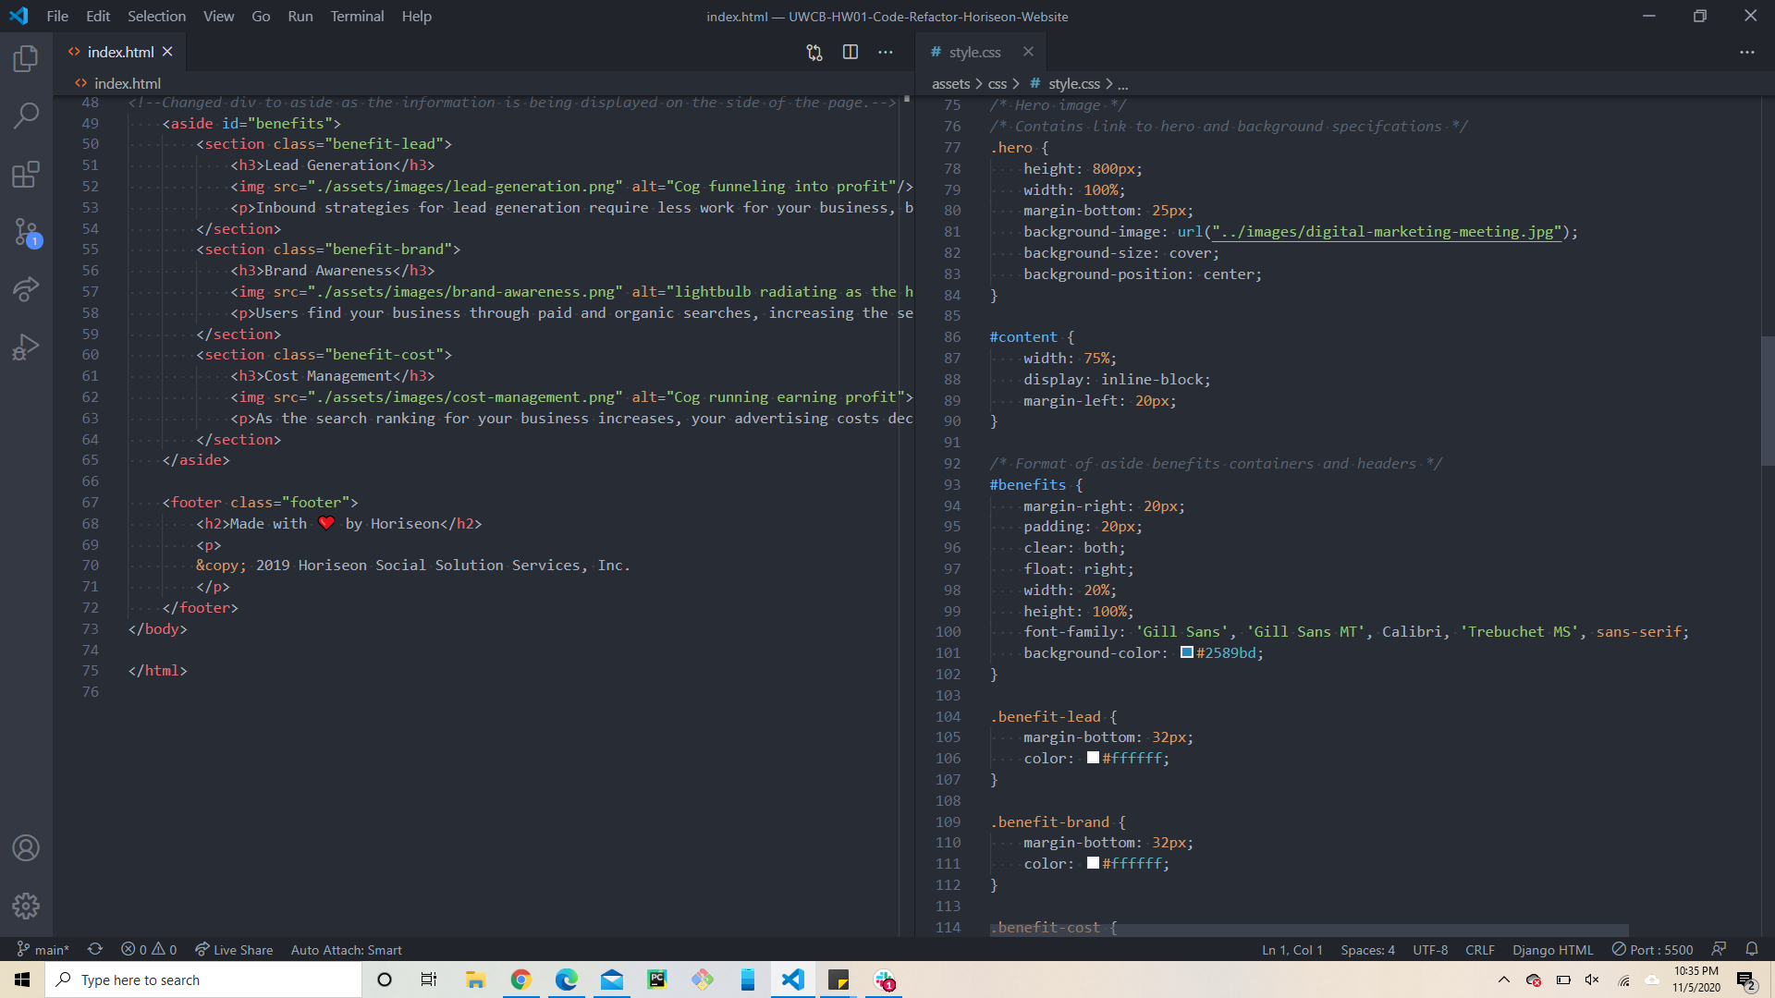Image resolution: width=1775 pixels, height=998 pixels.
Task: Toggle Auto Attach: Smart setting
Action: click(346, 949)
